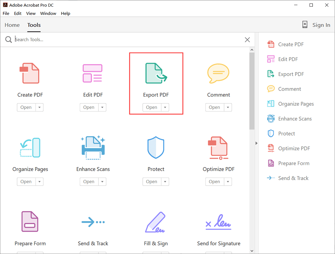Open the Organize Pages tool icon
The height and width of the screenshot is (254, 335).
[30, 148]
